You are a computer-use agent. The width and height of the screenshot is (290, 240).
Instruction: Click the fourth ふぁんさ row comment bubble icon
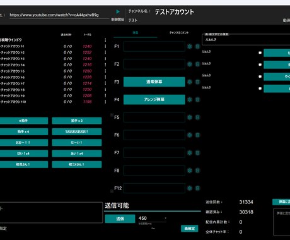pos(260,88)
